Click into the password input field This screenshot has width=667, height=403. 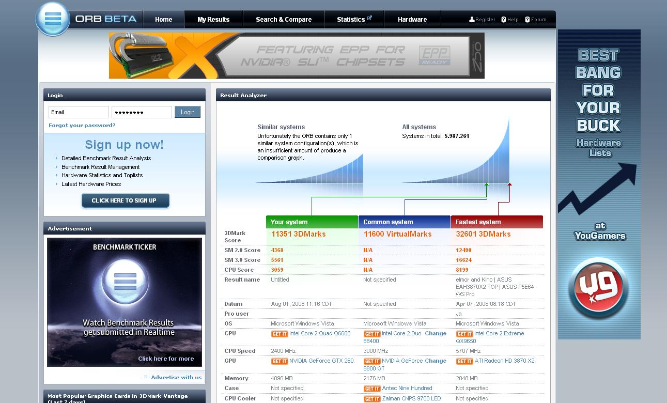point(142,112)
